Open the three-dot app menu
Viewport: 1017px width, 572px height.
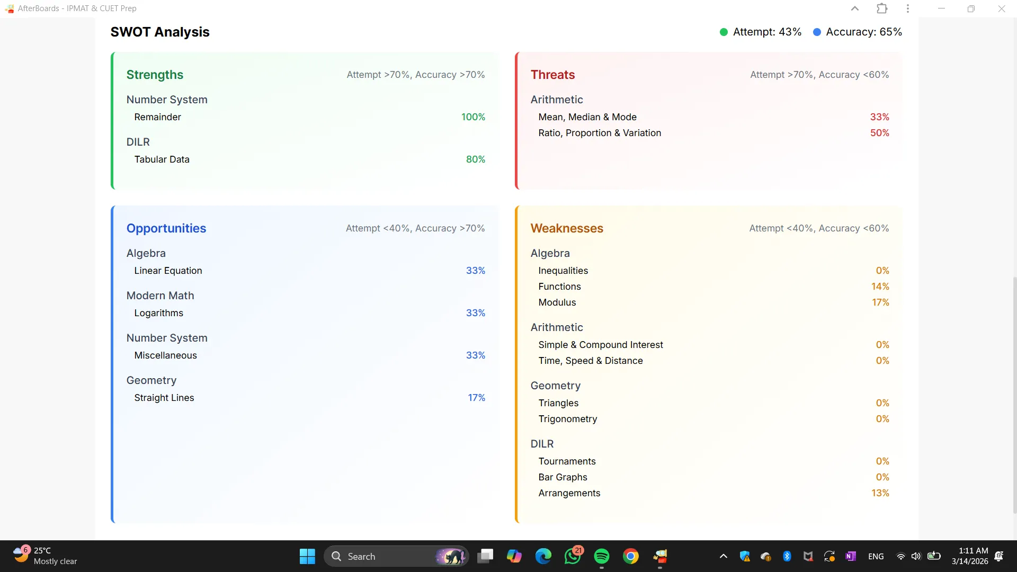click(x=908, y=8)
